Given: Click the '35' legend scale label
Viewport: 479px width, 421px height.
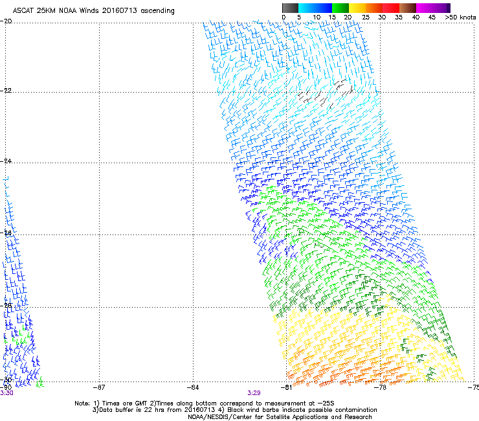Looking at the screenshot, I should [x=399, y=17].
